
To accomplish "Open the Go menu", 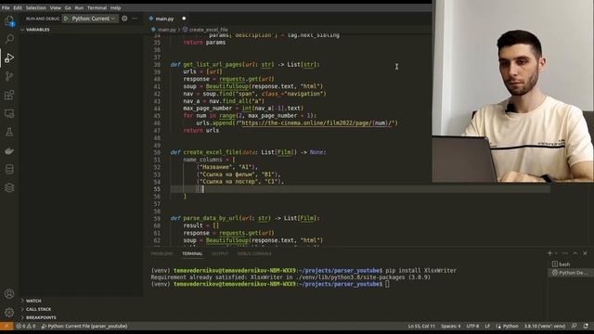I will point(68,7).
